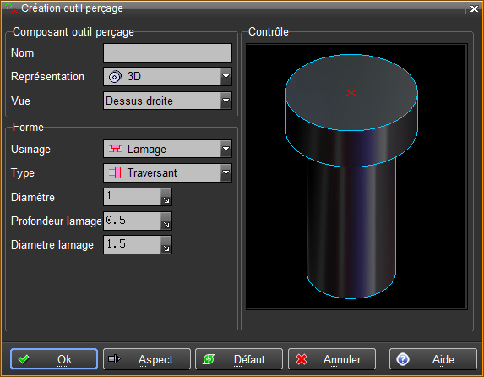Click the 3D representation target icon
Viewport: 484px width, 377px height.
pyautogui.click(x=115, y=77)
